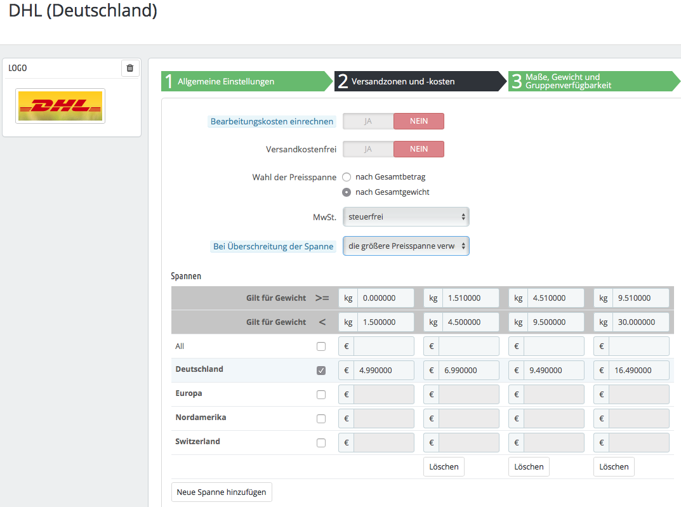This screenshot has width=681, height=507.
Task: Edit the 30.000000 kg maximum weight field
Action: pos(641,322)
